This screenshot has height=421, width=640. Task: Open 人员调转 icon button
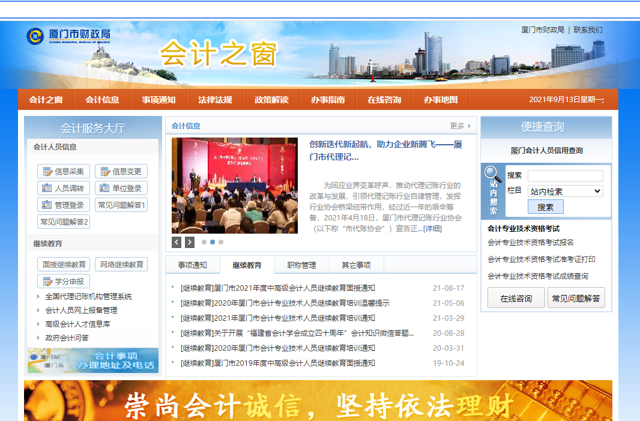pos(64,188)
